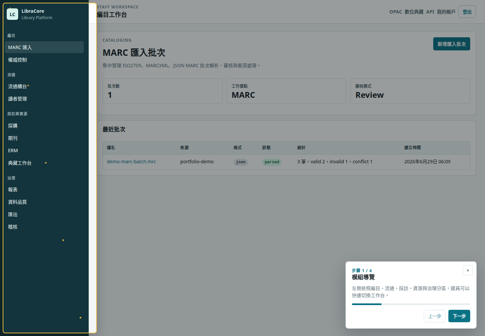The height and width of the screenshot is (336, 485).
Task: Open API header link
Action: click(430, 12)
